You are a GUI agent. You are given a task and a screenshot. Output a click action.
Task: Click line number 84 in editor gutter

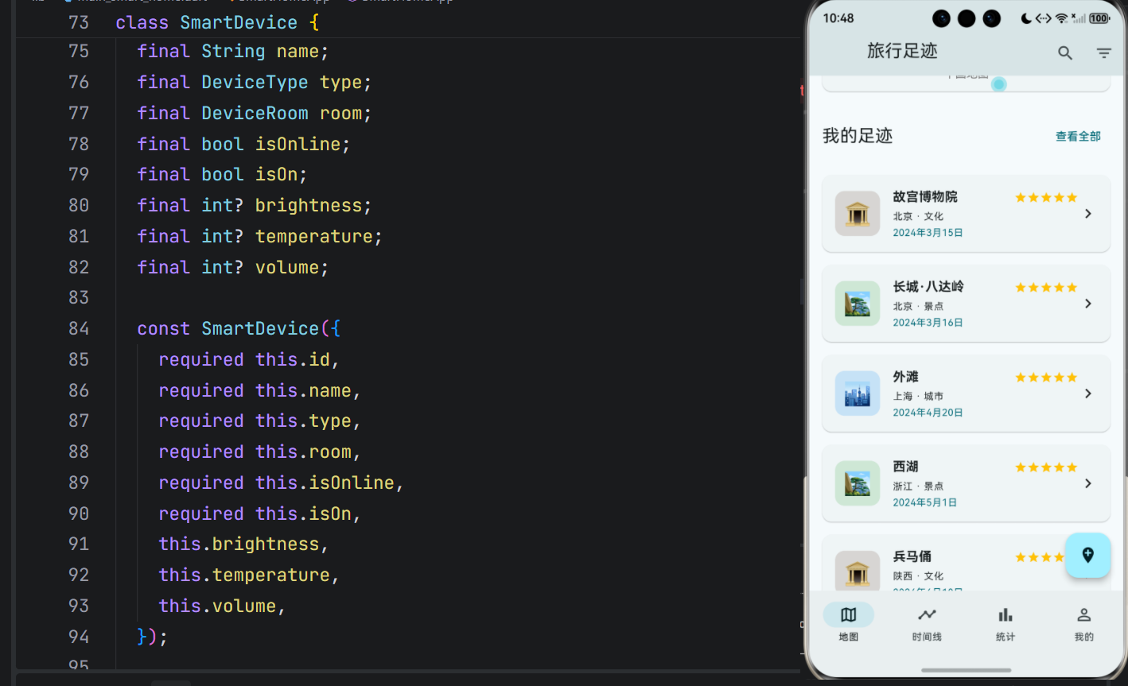pos(79,328)
